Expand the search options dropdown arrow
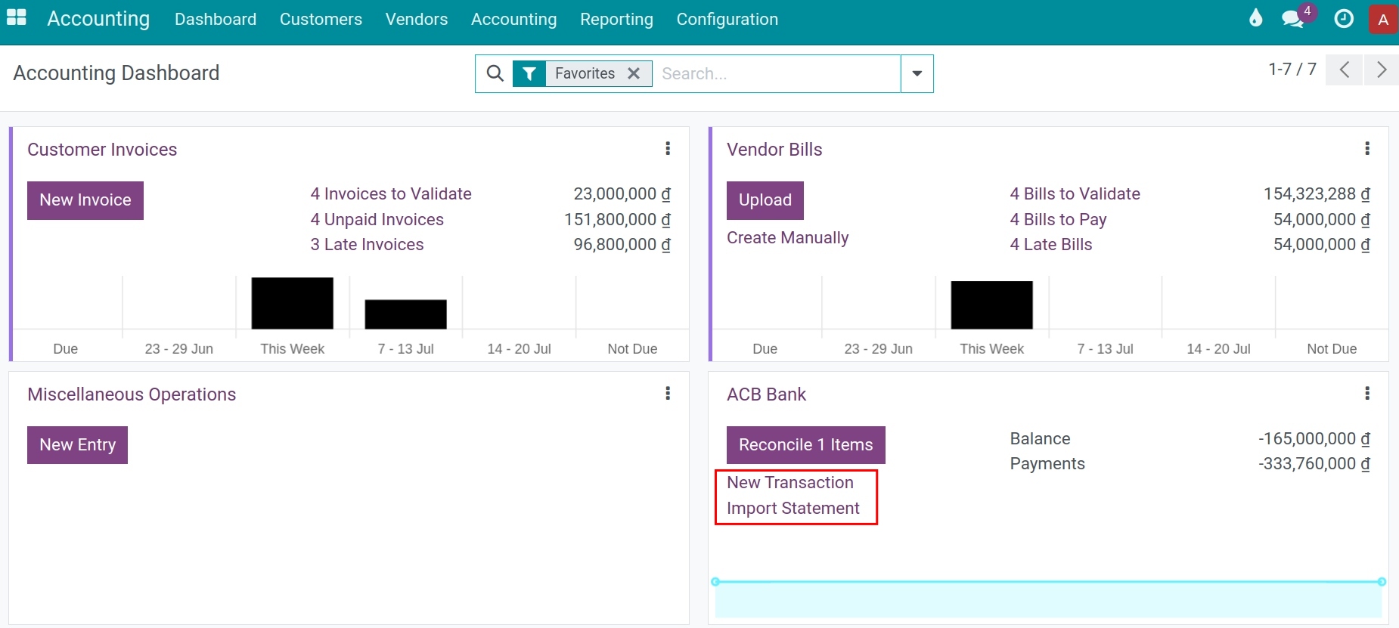This screenshot has height=628, width=1399. [x=917, y=73]
